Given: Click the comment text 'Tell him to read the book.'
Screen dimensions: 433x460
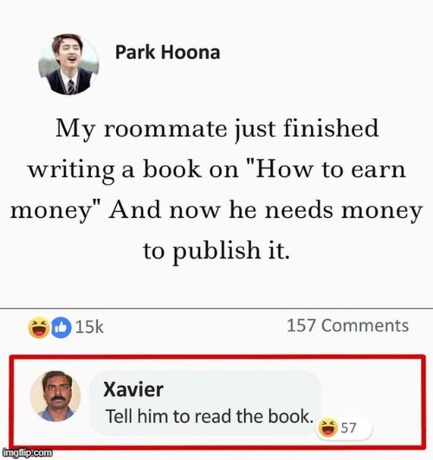Looking at the screenshot, I should 210,416.
